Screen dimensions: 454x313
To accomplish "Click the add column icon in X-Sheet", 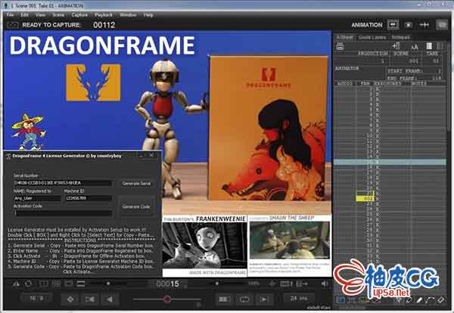I will click(396, 46).
